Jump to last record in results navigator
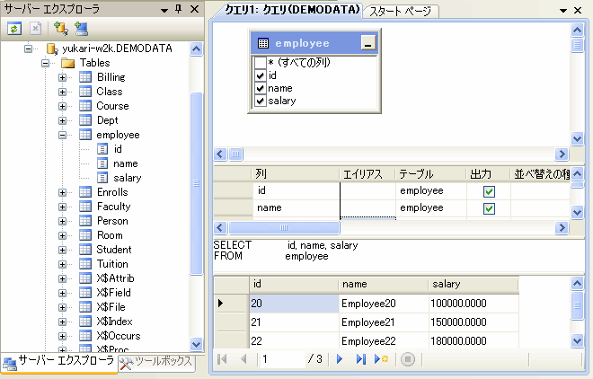The width and height of the screenshot is (593, 379). 359,359
